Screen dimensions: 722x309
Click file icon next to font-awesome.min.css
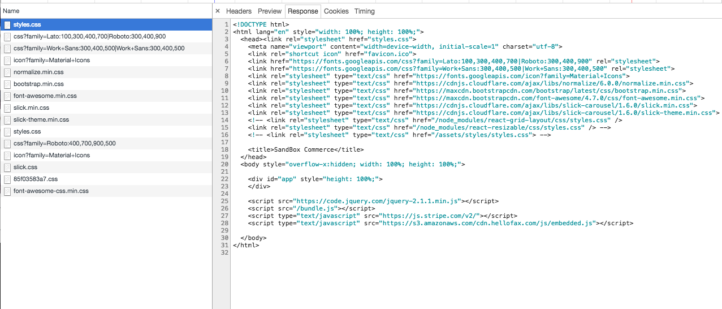[7, 96]
